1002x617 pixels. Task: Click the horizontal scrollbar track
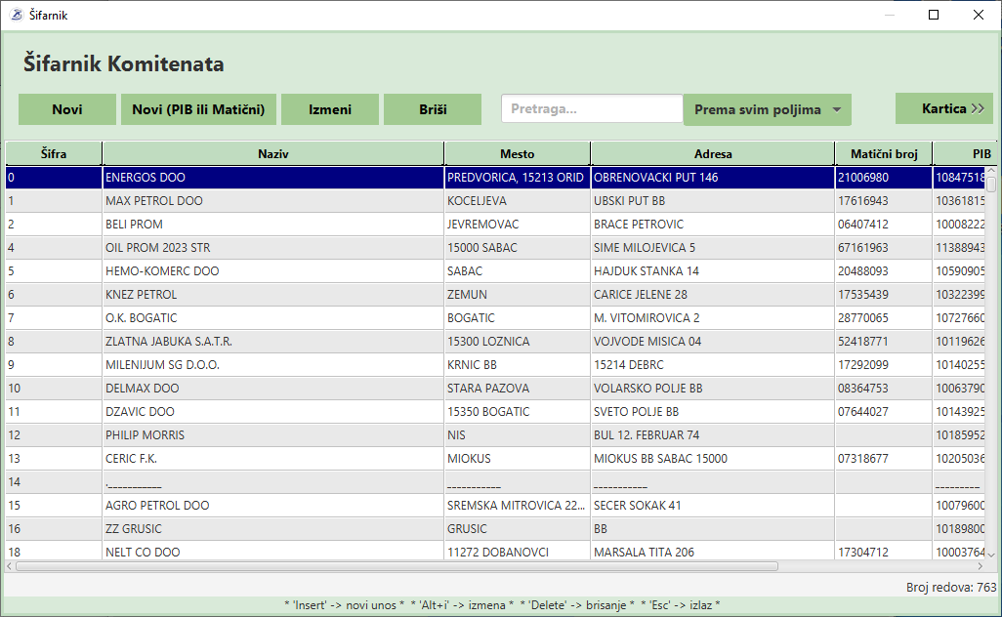(879, 565)
